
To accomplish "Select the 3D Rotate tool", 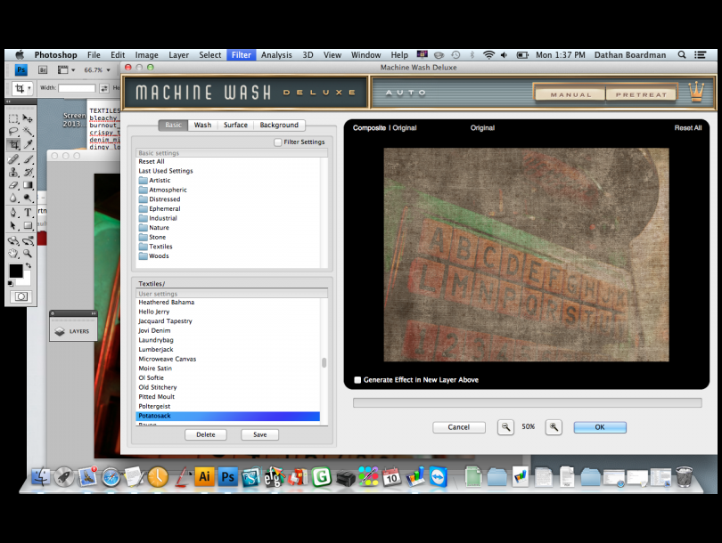I will 13,240.
